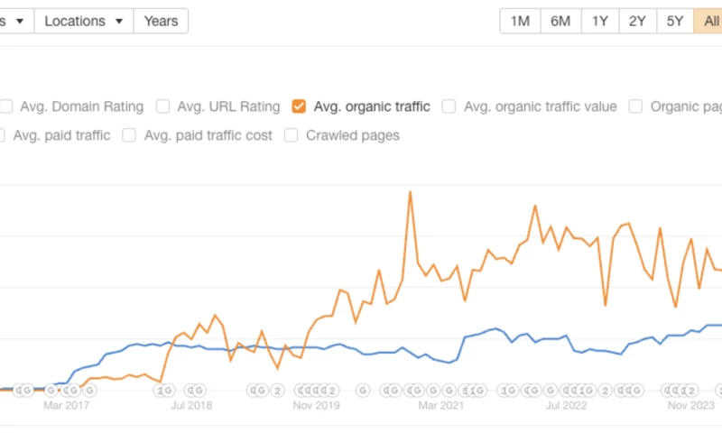722x433 pixels.
Task: Click the highest peak of the orange line
Action: tap(411, 192)
